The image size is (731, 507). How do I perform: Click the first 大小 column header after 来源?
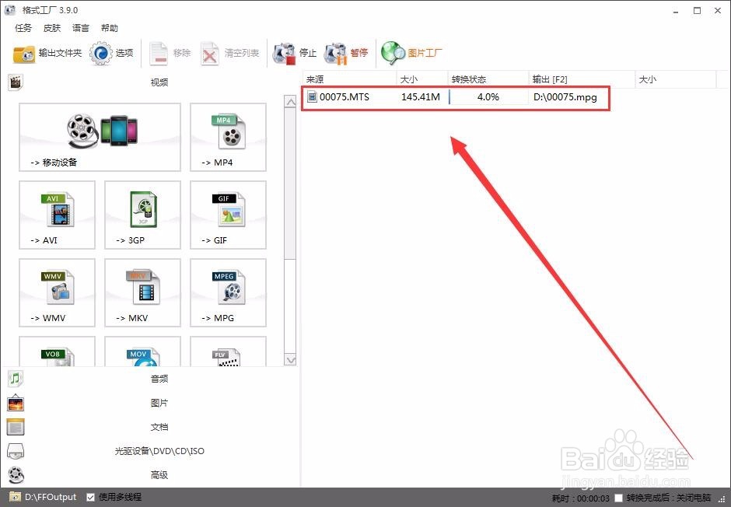point(422,79)
